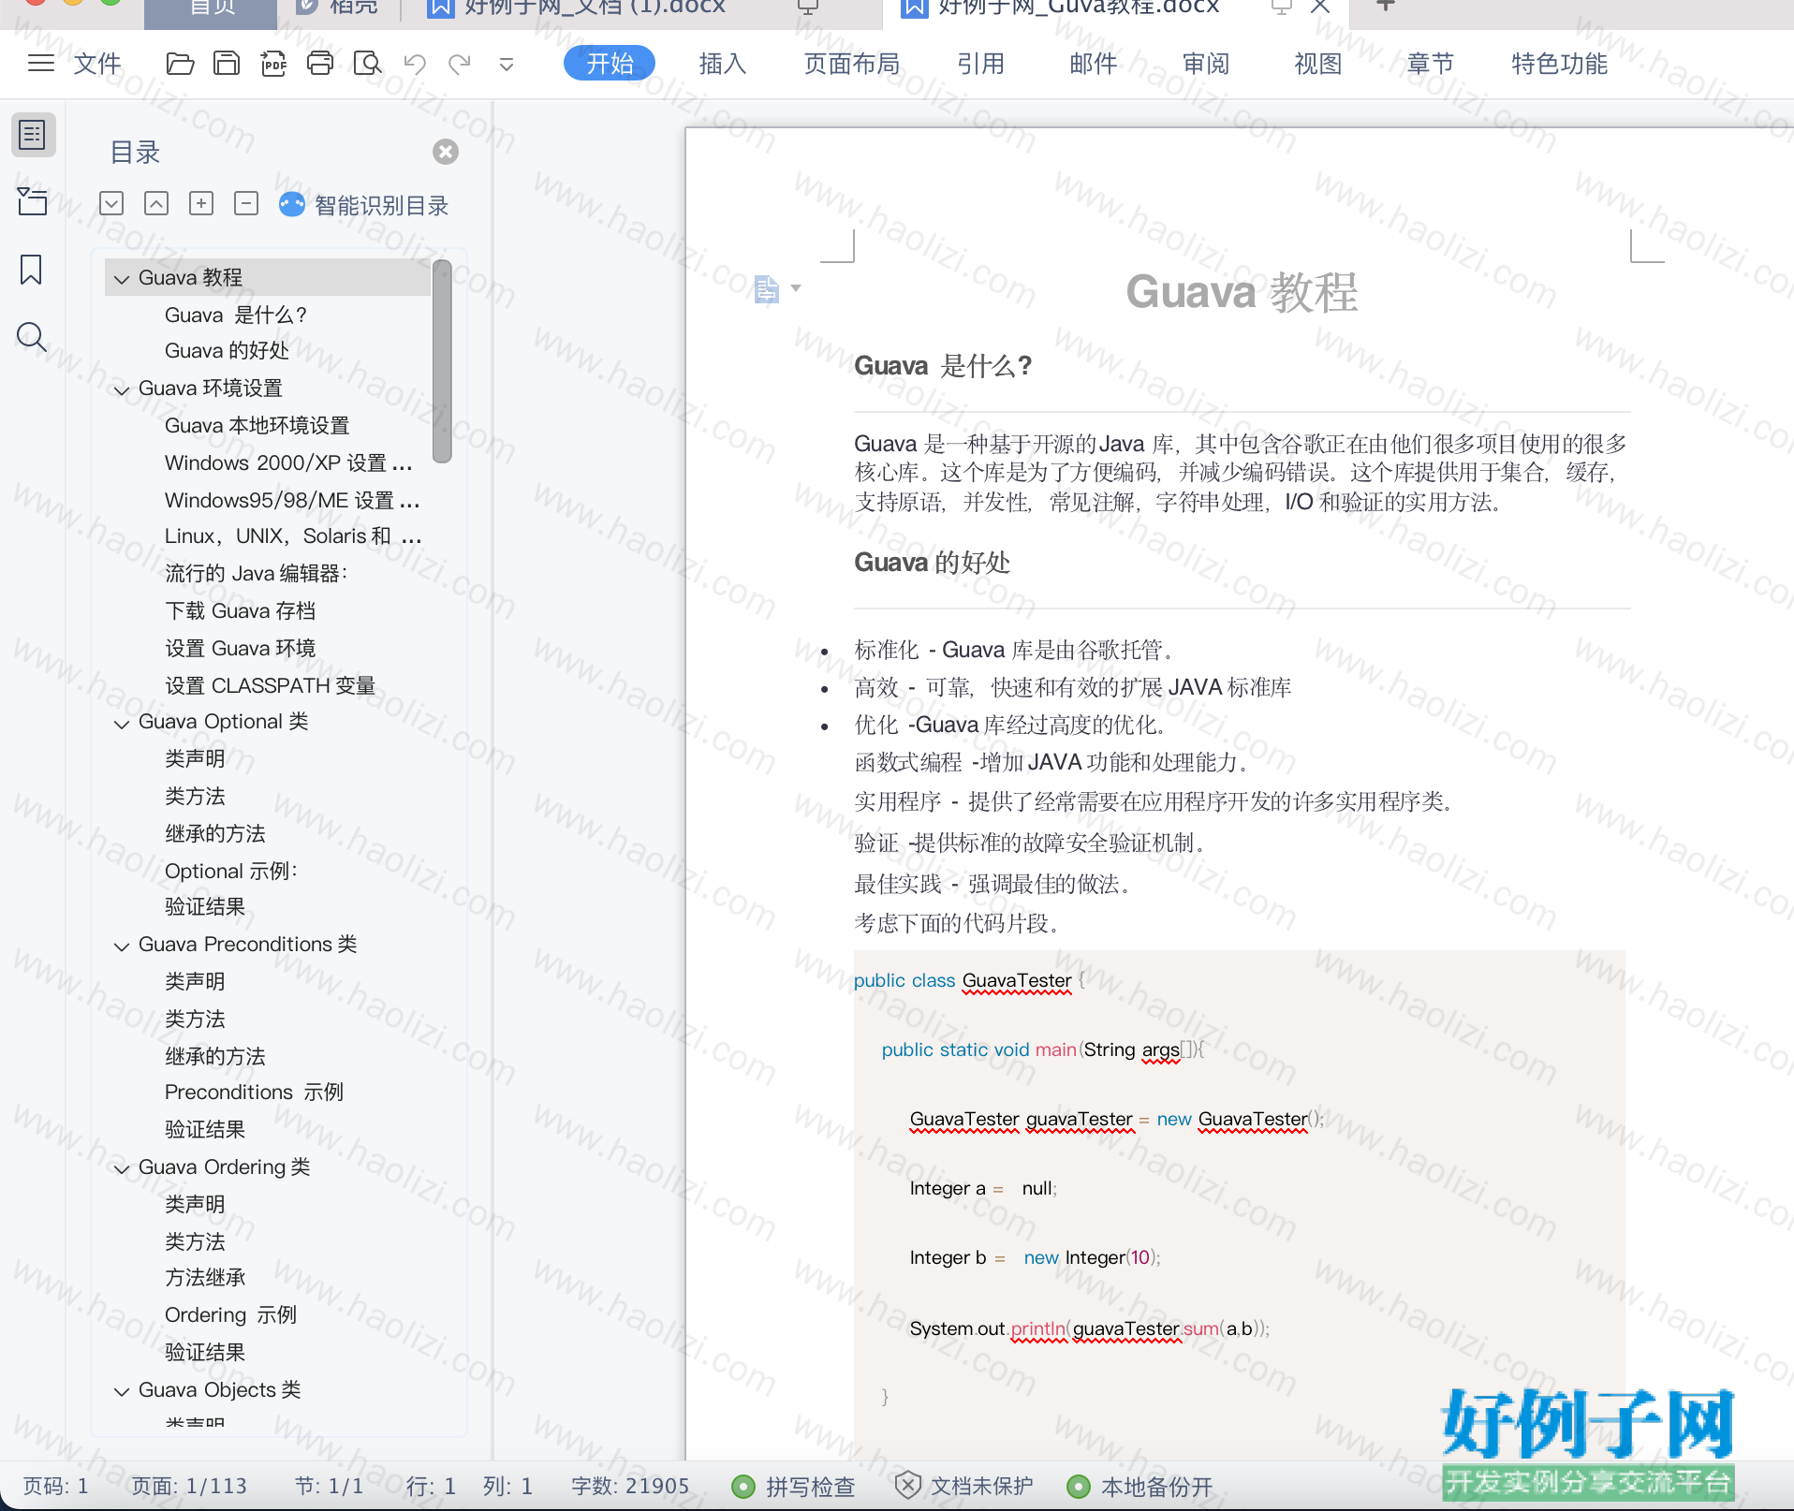This screenshot has height=1511, width=1794.
Task: Click the undo arrow icon
Action: coord(414,64)
